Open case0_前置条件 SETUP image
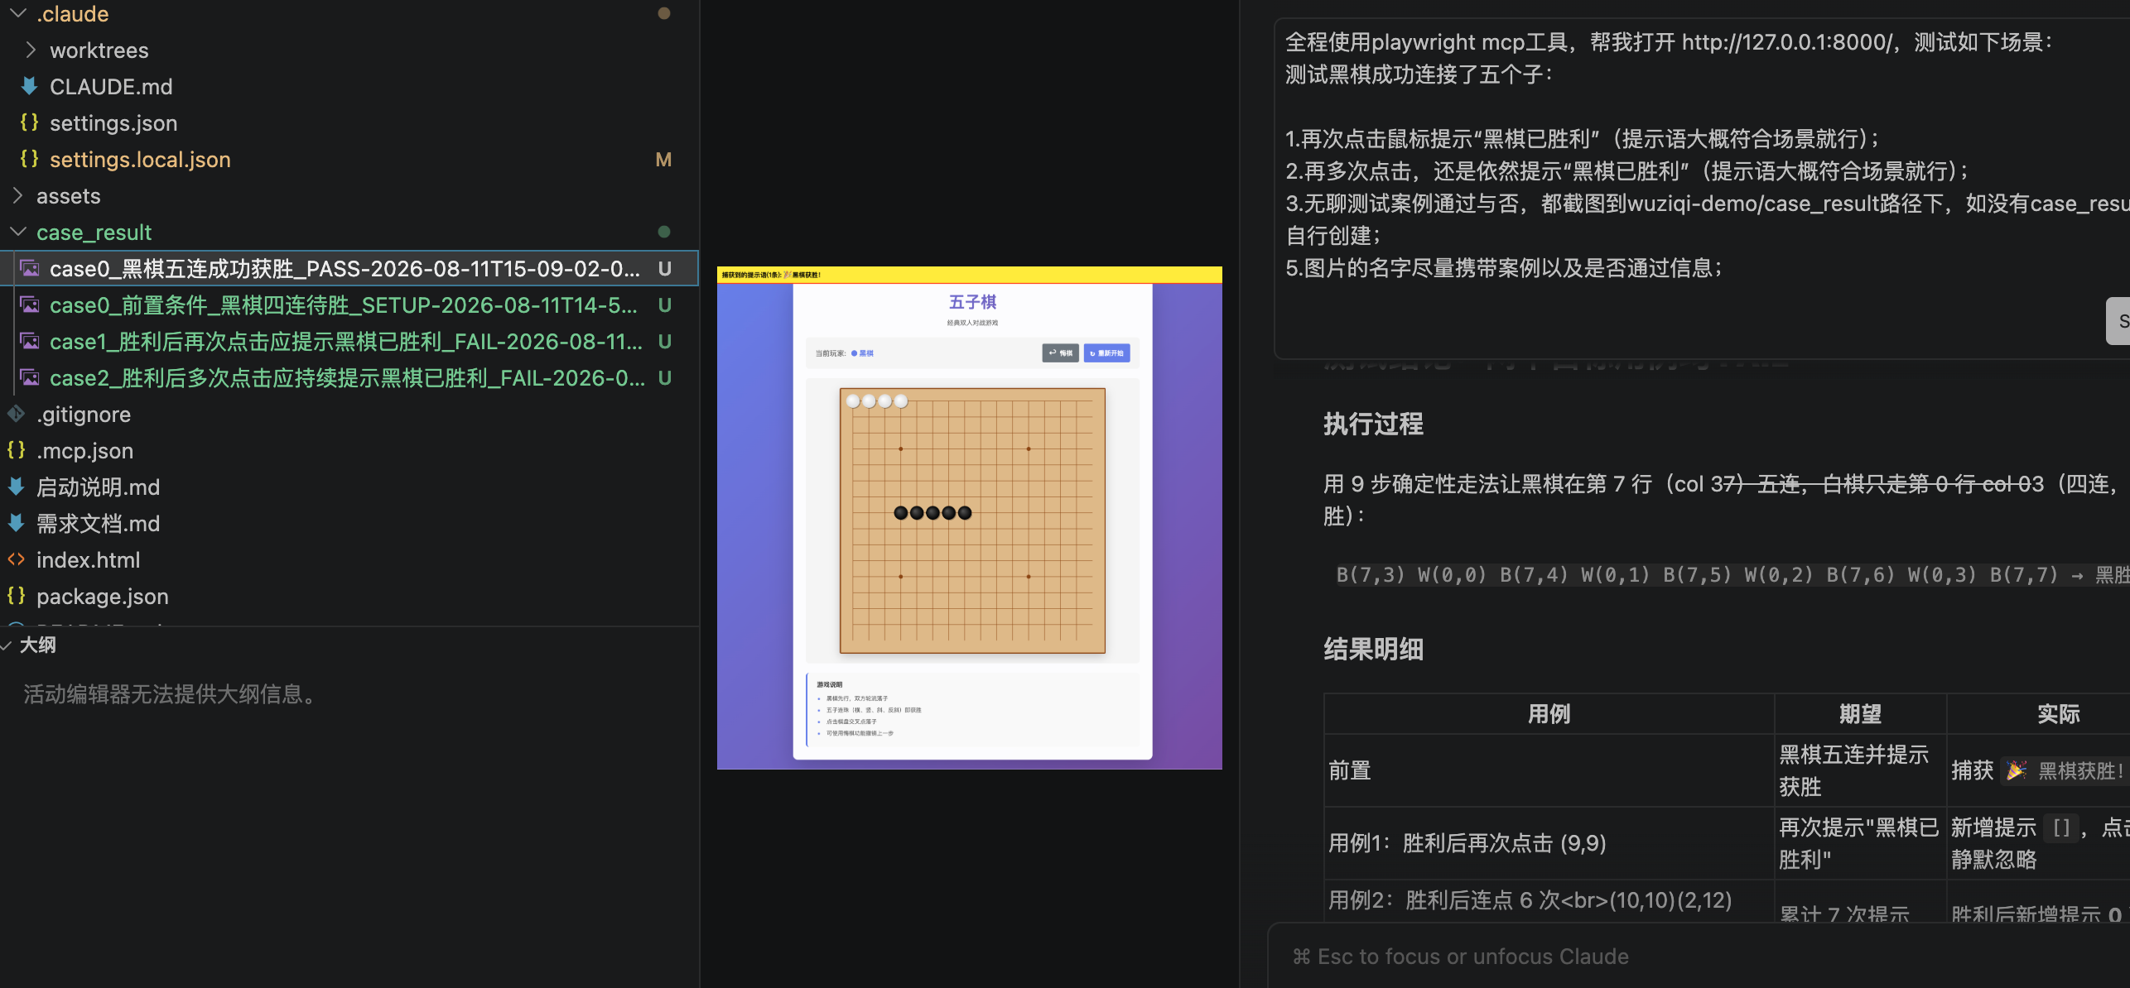 pos(344,305)
